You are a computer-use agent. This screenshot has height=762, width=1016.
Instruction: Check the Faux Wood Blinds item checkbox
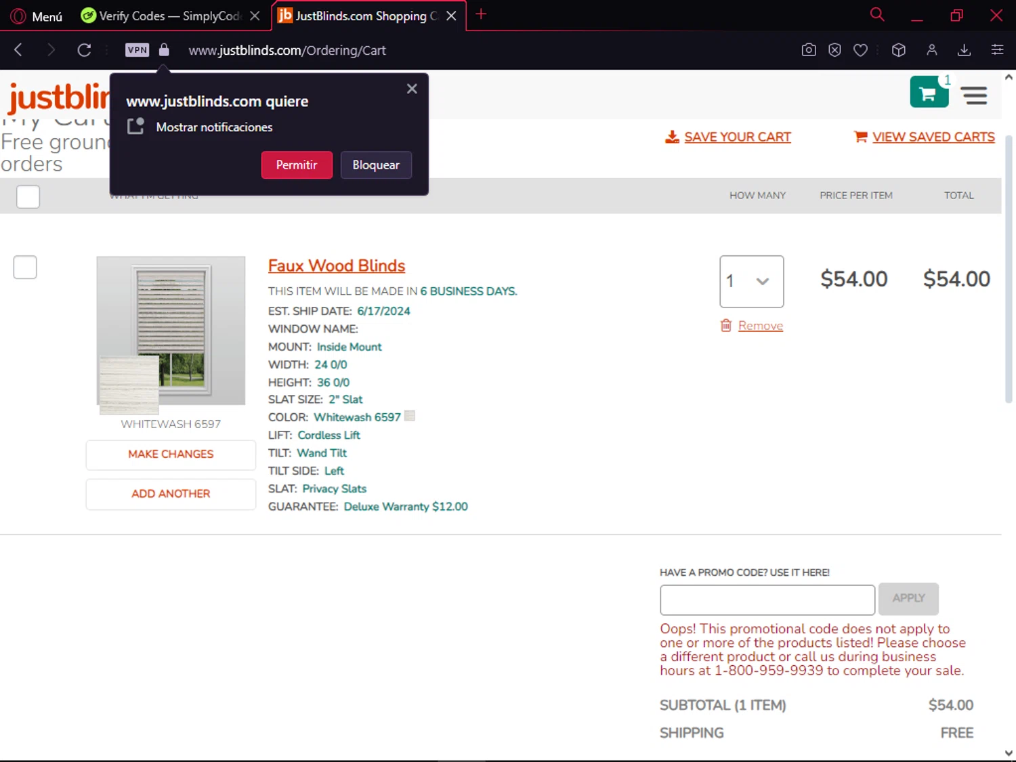coord(25,267)
